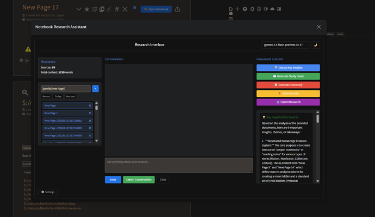Click the sources list scroll-down arrow
The height and width of the screenshot is (217, 375).
pos(97,141)
